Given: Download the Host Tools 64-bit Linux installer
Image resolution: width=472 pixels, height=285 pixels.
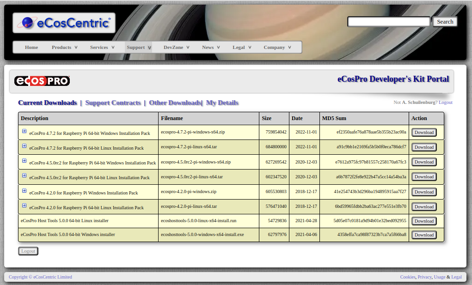Looking at the screenshot, I should 424,221.
